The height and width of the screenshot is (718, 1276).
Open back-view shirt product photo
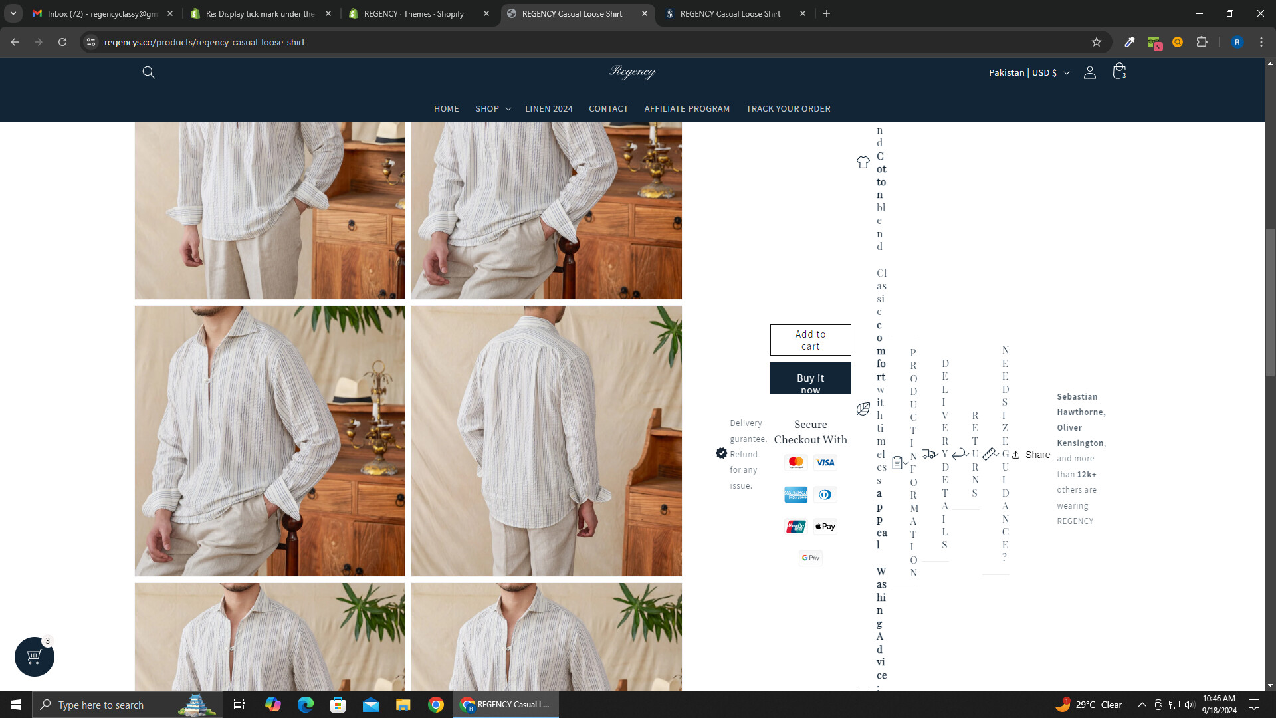pyautogui.click(x=546, y=441)
